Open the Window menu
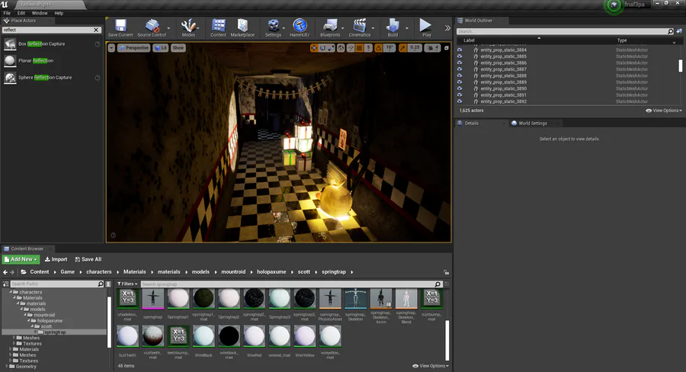The image size is (686, 372). click(39, 13)
